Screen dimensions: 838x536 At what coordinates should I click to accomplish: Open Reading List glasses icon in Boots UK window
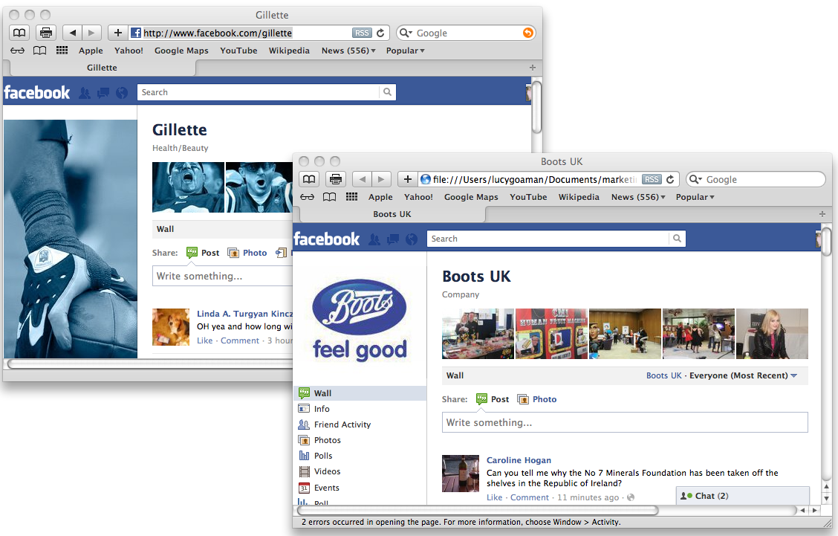307,197
